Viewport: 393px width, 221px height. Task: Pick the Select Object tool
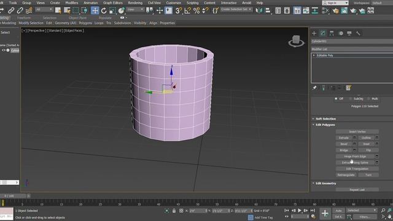pyautogui.click(x=58, y=10)
